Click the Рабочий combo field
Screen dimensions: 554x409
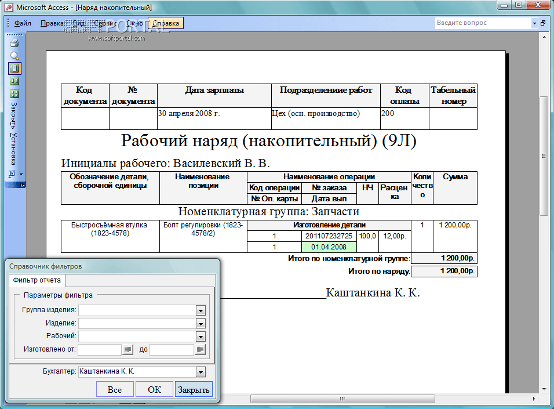click(x=137, y=337)
